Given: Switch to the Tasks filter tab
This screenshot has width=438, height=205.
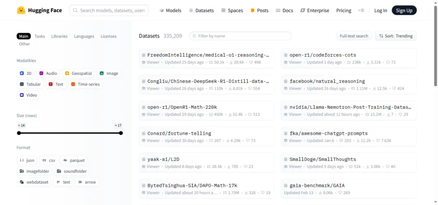Looking at the screenshot, I should coord(40,36).
